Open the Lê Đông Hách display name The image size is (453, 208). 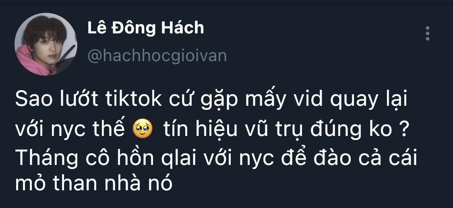146,28
